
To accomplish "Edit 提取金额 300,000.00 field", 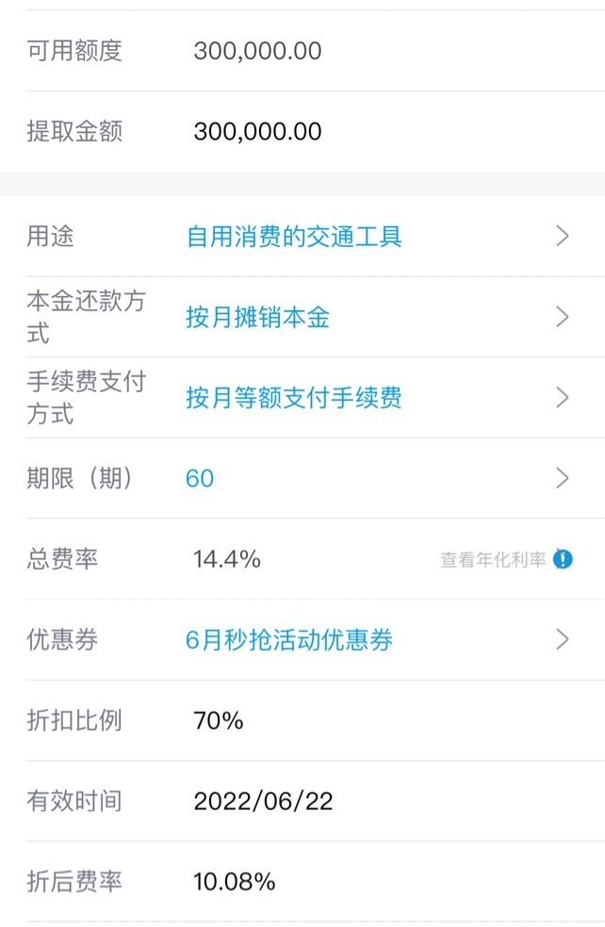I will [257, 131].
